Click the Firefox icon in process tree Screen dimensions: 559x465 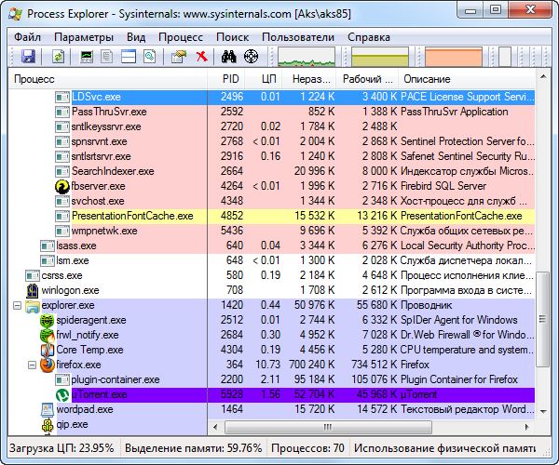(x=47, y=365)
